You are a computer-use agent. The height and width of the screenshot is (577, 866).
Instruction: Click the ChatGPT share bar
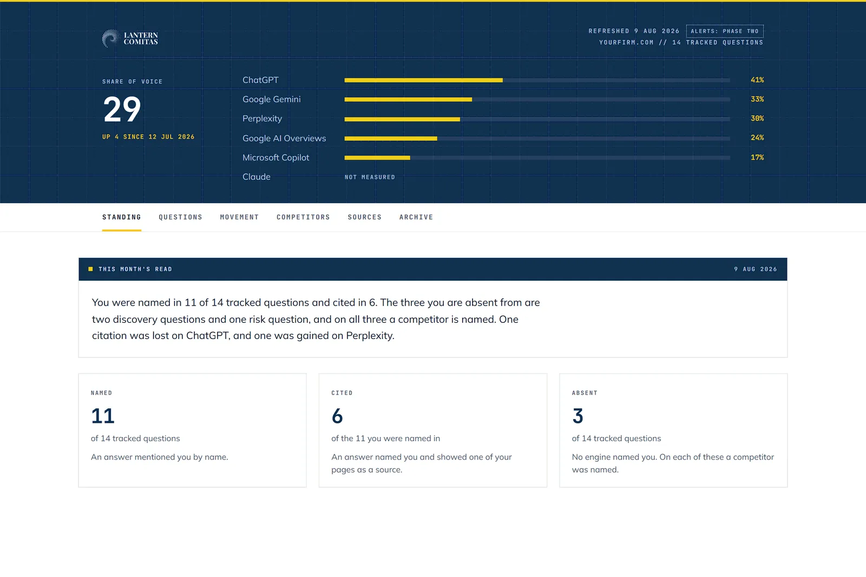coord(537,80)
